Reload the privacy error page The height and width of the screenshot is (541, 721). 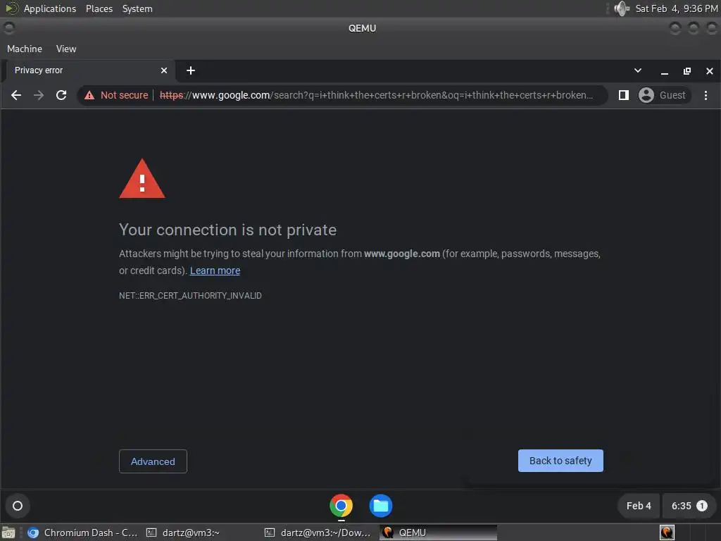(x=61, y=95)
